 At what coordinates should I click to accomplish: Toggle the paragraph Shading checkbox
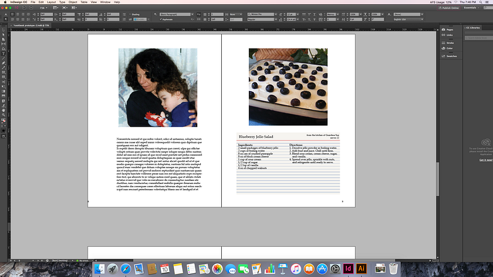pyautogui.click(x=130, y=14)
